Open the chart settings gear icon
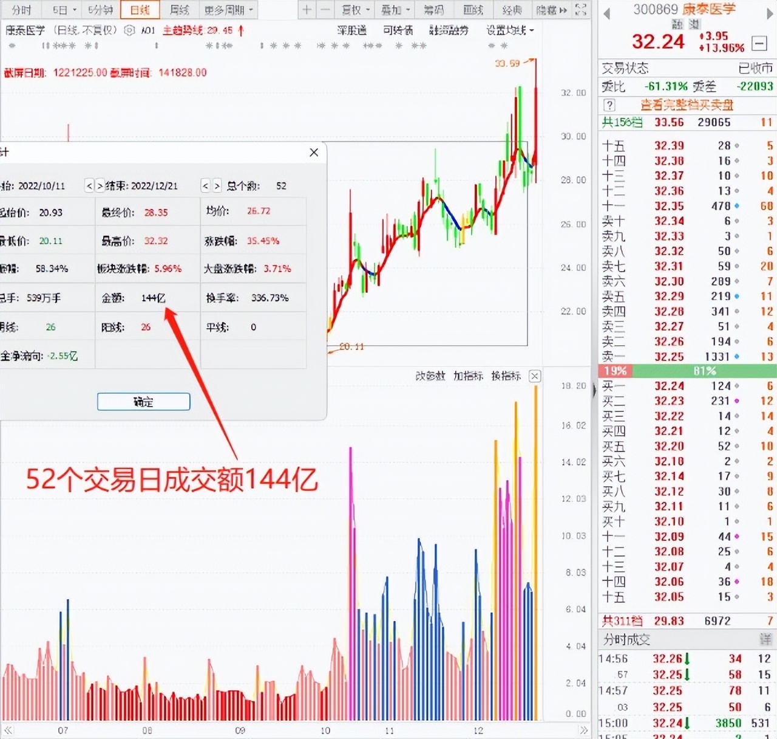This screenshot has width=777, height=739. [129, 30]
